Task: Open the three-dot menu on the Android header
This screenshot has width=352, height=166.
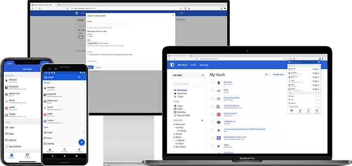Action: click(x=84, y=77)
